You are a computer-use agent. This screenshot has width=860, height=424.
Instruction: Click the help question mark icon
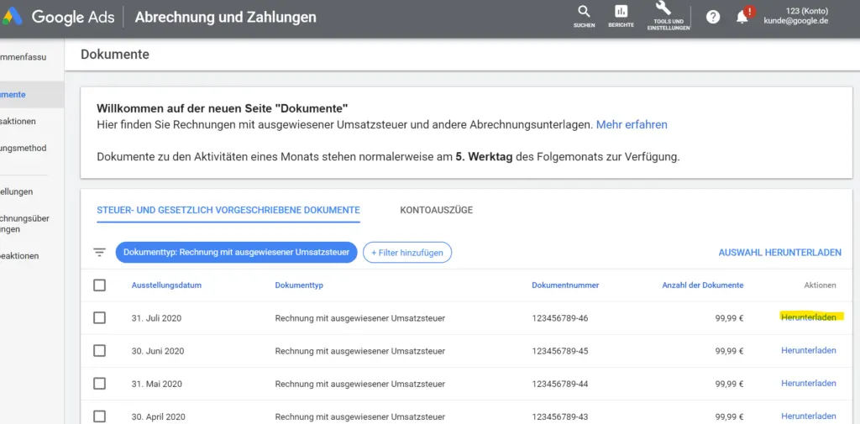click(713, 17)
